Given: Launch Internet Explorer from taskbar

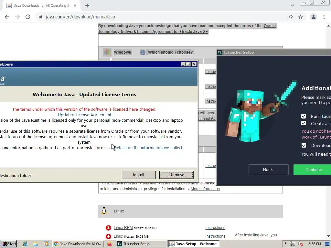Looking at the screenshot, I should tap(25, 244).
